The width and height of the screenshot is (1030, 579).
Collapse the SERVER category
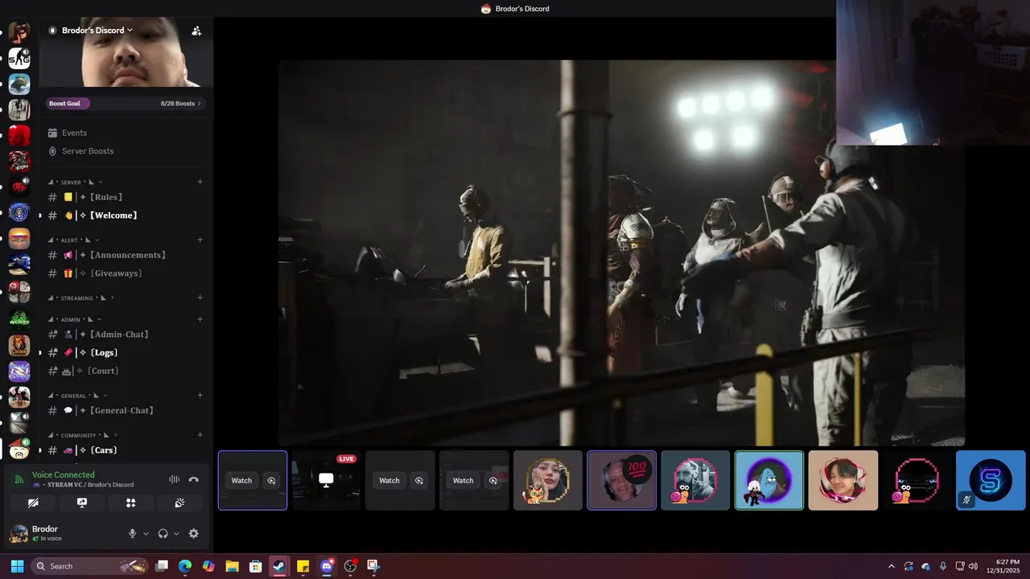(75, 183)
